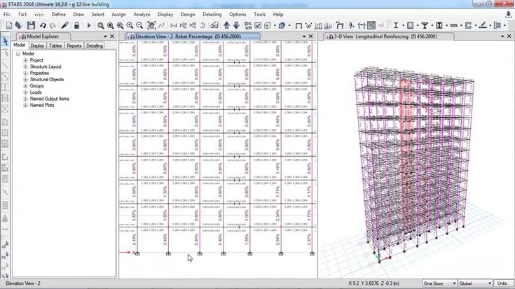Undo the last action

click(43, 25)
